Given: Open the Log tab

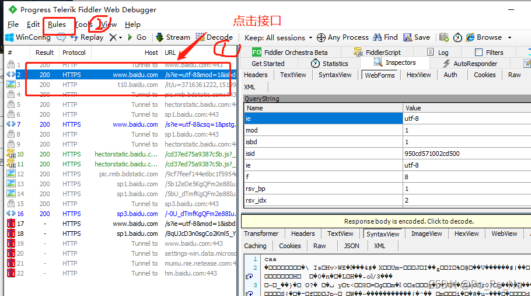Looking at the screenshot, I should 438,52.
